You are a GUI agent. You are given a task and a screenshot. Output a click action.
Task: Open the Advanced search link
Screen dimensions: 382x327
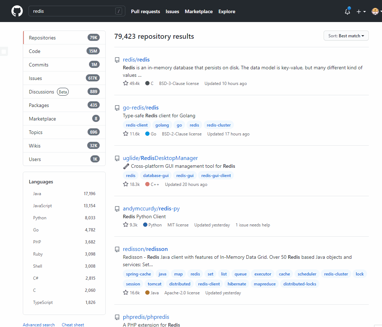[x=39, y=325]
